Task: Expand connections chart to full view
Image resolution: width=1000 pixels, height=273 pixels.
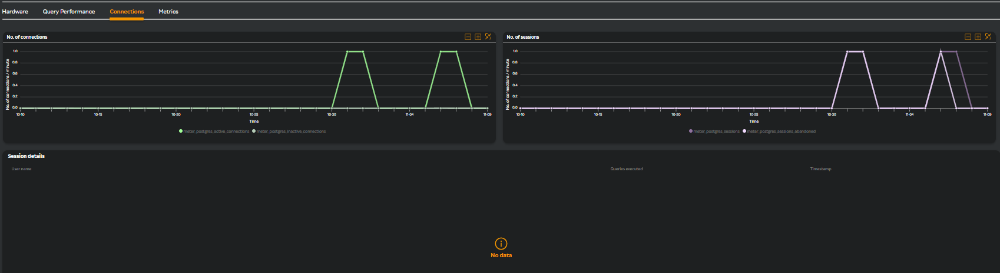Action: click(x=488, y=37)
